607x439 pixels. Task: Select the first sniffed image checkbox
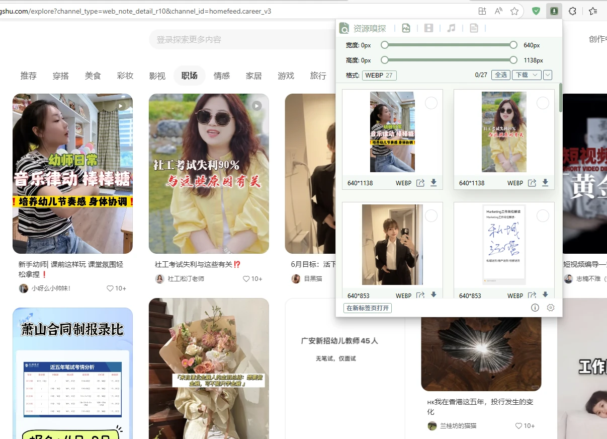431,103
